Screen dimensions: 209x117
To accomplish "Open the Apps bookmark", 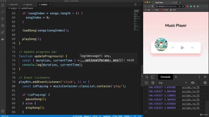I will [148, 10].
